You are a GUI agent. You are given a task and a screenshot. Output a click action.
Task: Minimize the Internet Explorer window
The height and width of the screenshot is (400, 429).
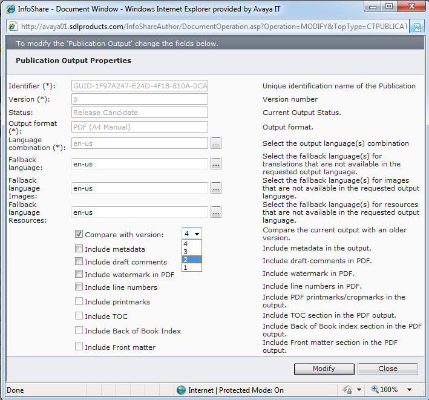[x=372, y=7]
